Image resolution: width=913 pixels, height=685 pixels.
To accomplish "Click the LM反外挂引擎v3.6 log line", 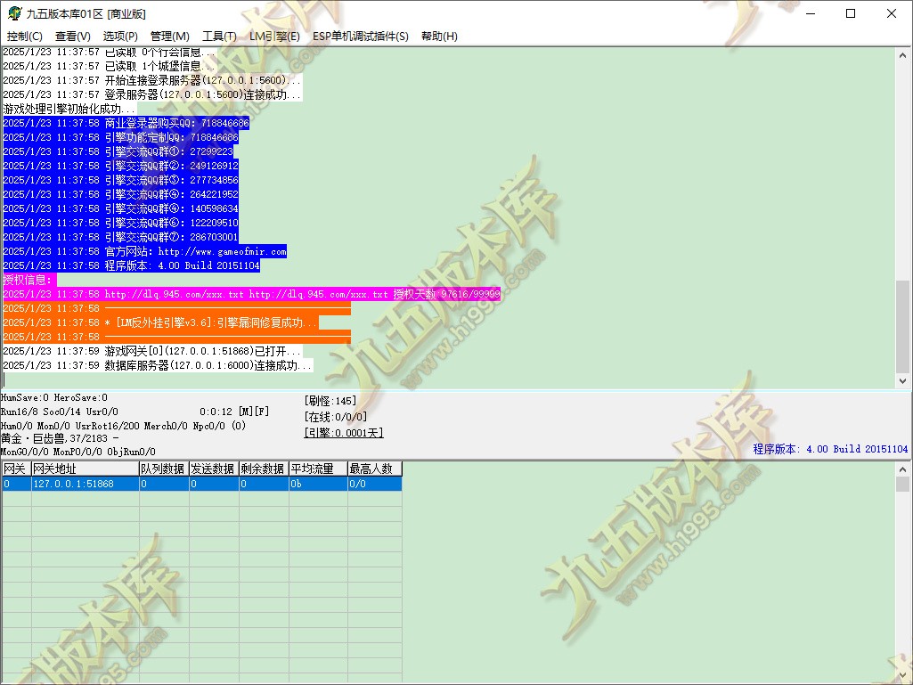I will [x=160, y=322].
